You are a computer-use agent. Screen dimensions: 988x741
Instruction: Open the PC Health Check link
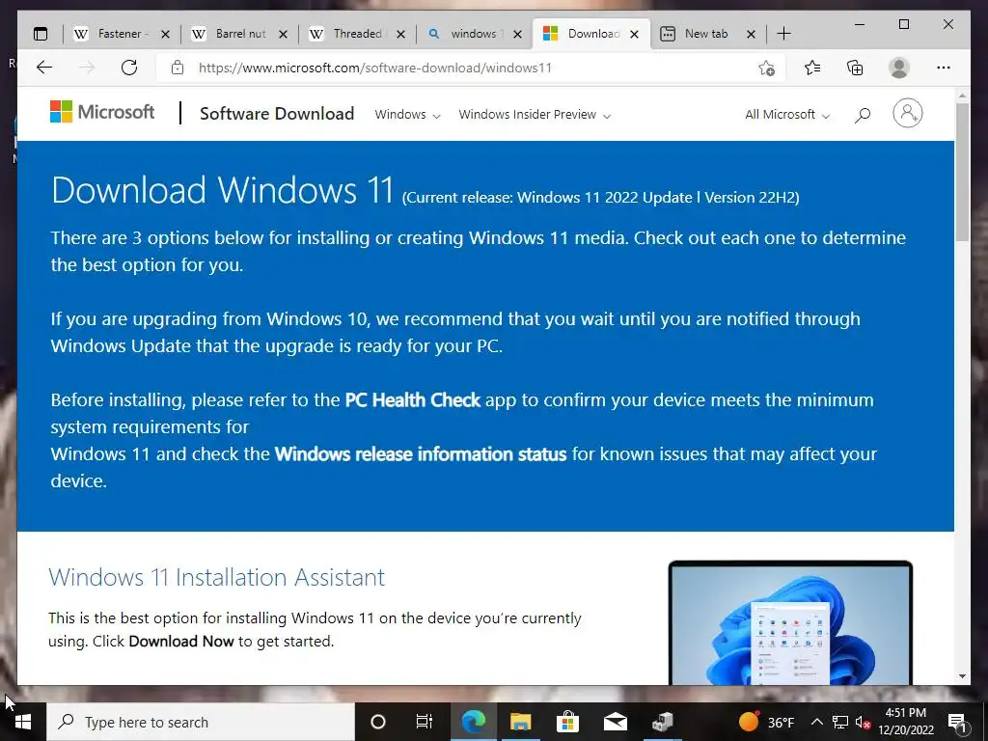(x=413, y=400)
